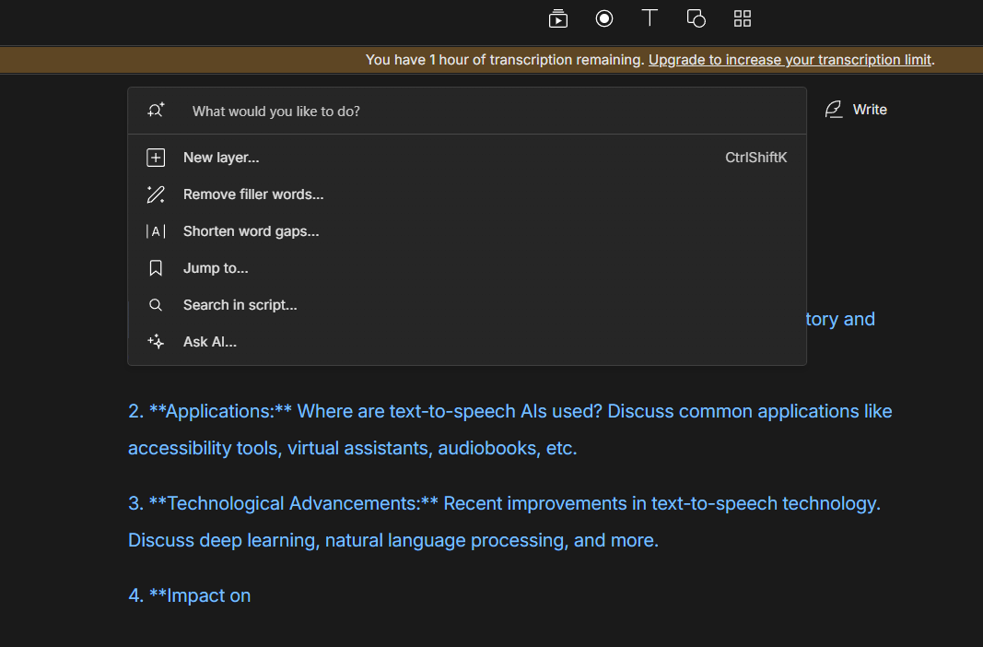Screen dimensions: 983x647
Task: Click the bookmark icon for Jump to
Action: 156,268
